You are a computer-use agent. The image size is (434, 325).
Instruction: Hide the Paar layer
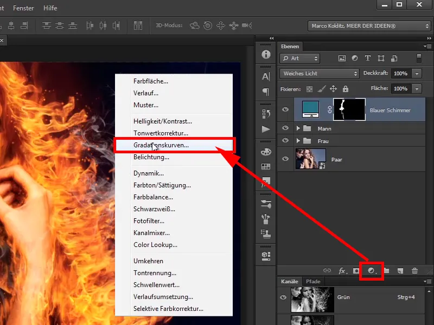point(285,159)
